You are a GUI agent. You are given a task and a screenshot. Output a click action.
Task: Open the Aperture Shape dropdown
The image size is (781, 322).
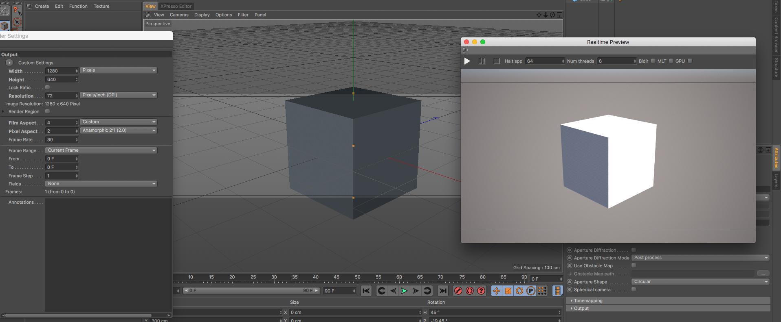coord(700,282)
